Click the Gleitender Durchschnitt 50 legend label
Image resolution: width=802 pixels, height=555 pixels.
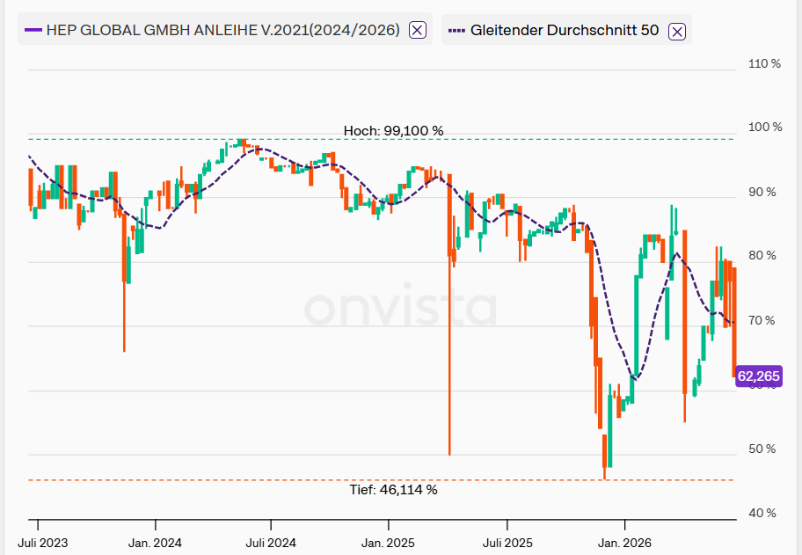565,30
